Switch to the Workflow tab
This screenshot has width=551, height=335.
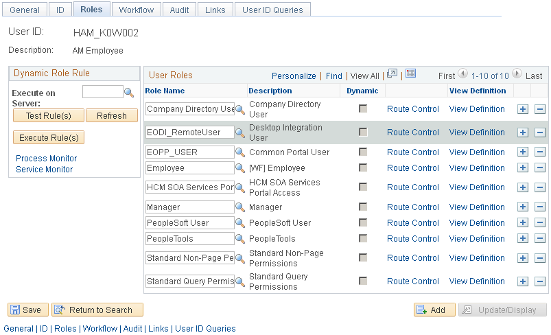coord(137,10)
